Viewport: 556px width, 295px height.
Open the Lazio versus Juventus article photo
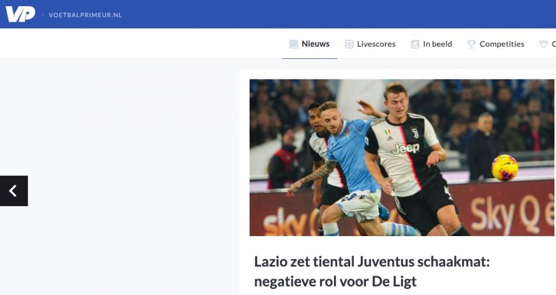[x=402, y=158]
